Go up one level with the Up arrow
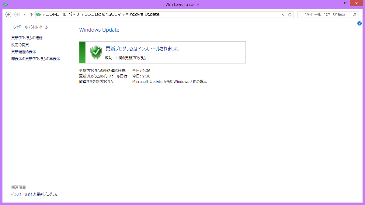This screenshot has width=365, height=205. (31, 14)
